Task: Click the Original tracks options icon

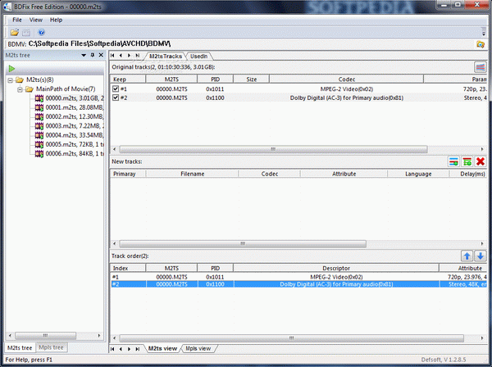Action: [x=480, y=67]
